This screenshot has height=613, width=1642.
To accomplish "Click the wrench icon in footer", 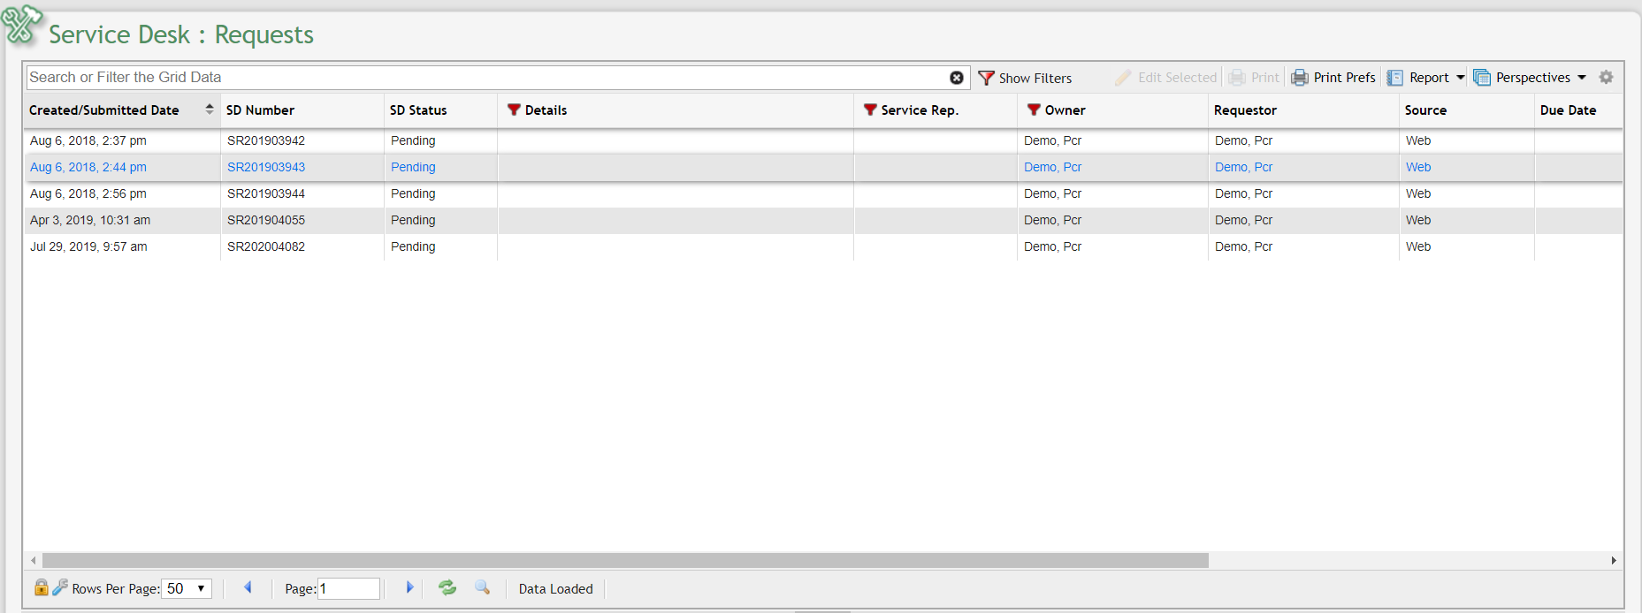I will pyautogui.click(x=59, y=588).
